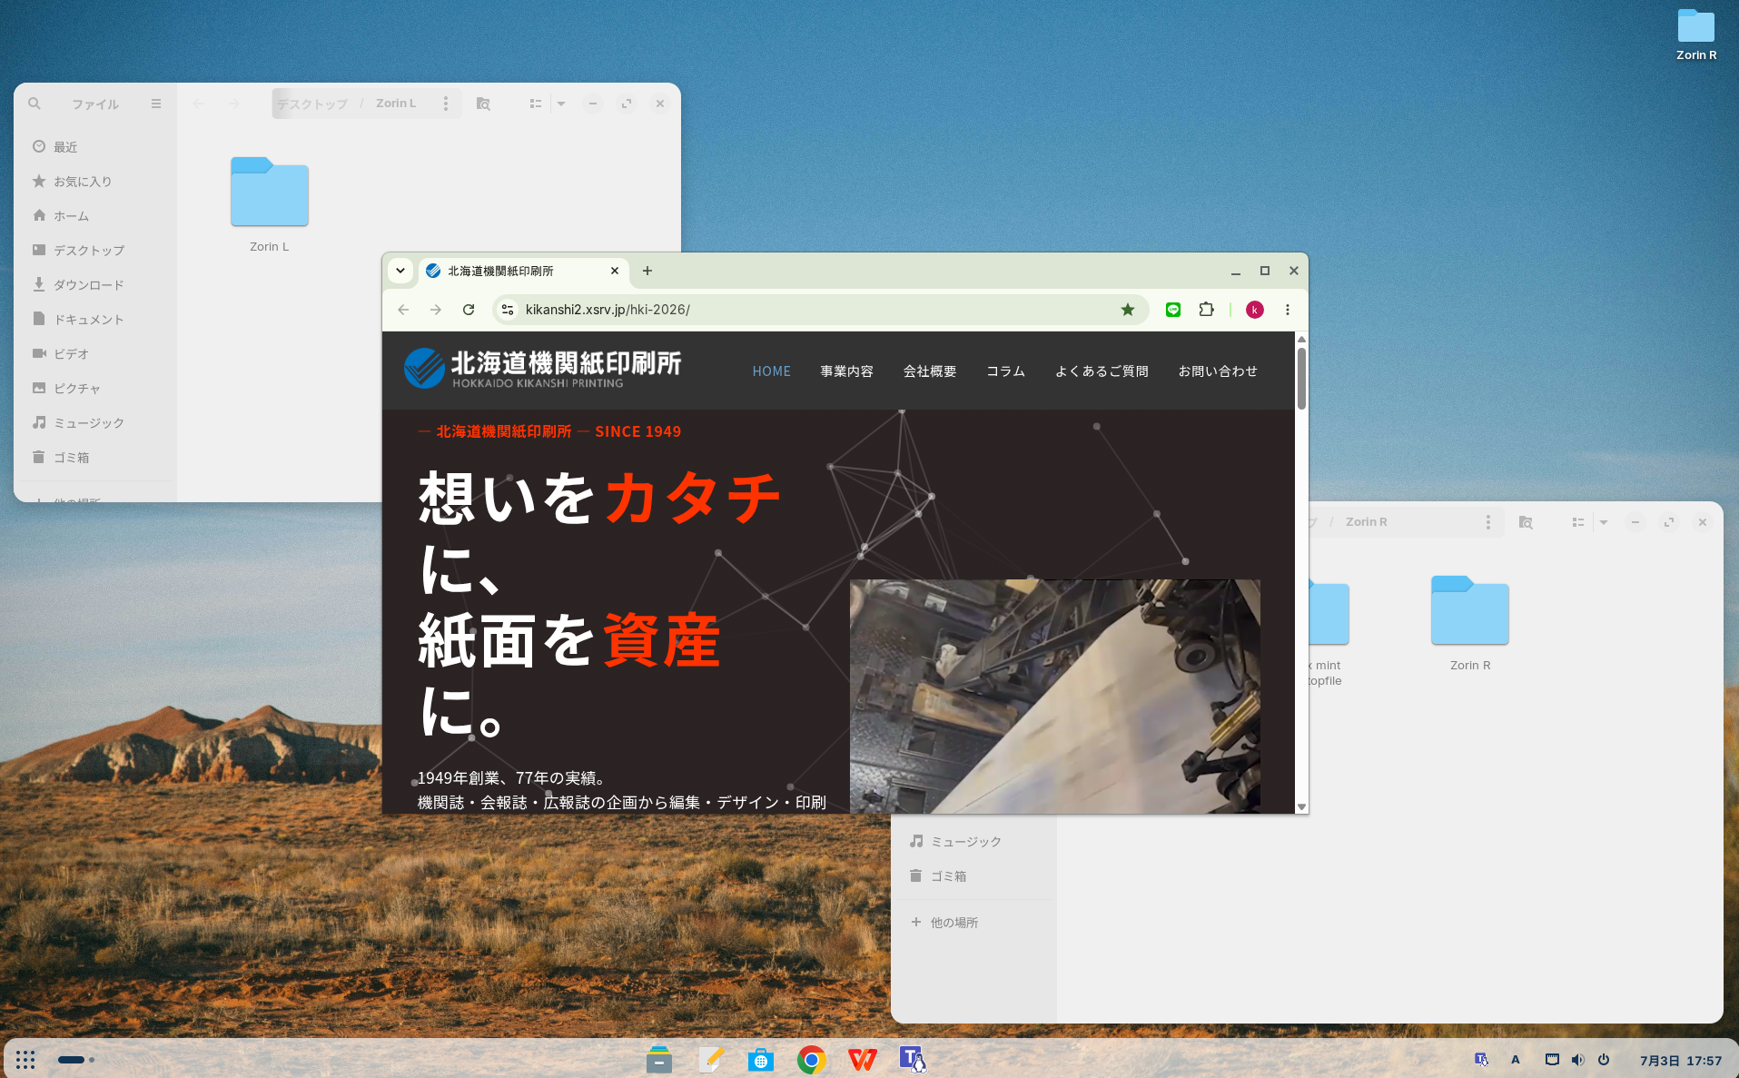
Task: Click the workspace switcher indicator in taskbar
Action: [76, 1060]
